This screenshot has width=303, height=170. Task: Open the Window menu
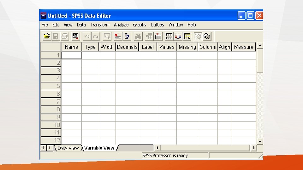tap(176, 25)
